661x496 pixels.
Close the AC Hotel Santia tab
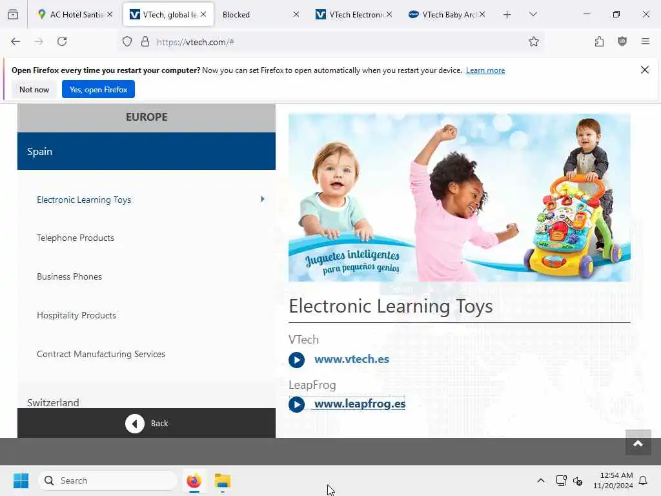click(110, 14)
